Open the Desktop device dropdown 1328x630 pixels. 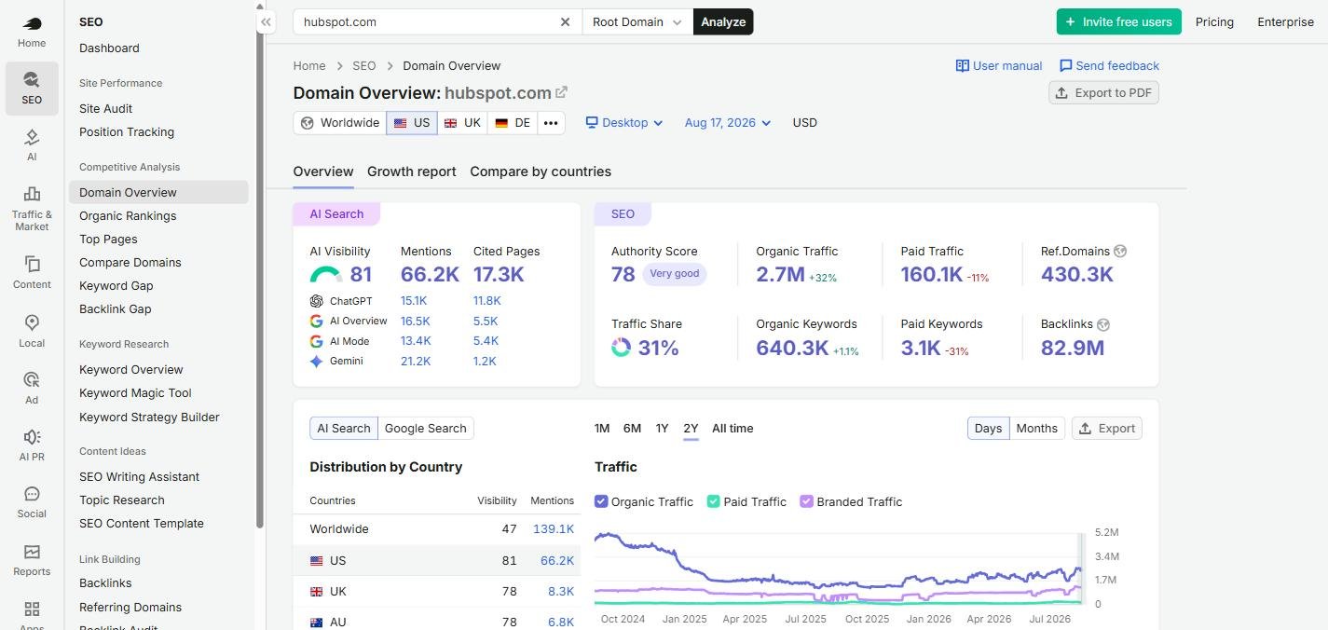click(x=624, y=123)
